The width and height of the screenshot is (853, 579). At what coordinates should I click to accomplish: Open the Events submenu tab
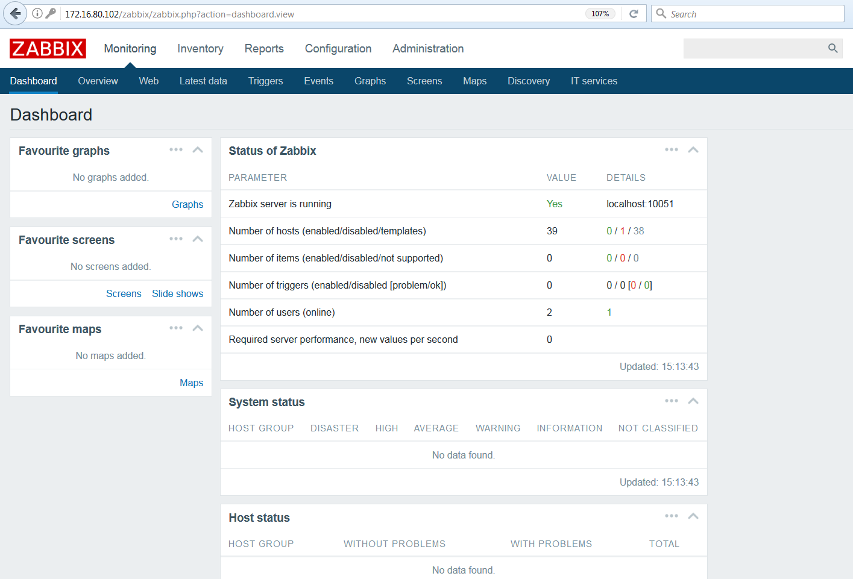pos(318,81)
